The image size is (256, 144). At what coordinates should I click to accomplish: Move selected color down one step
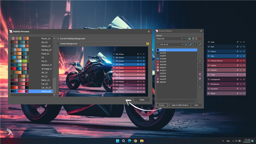coord(200,83)
